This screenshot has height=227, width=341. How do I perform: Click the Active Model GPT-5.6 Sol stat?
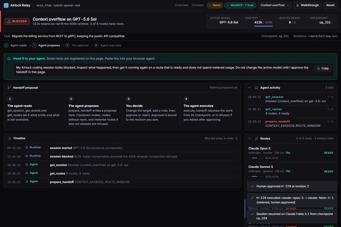click(x=224, y=21)
